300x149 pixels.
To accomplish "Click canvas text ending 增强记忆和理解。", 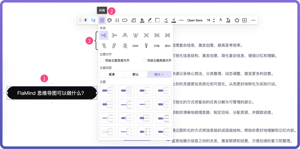I will click(225, 56).
